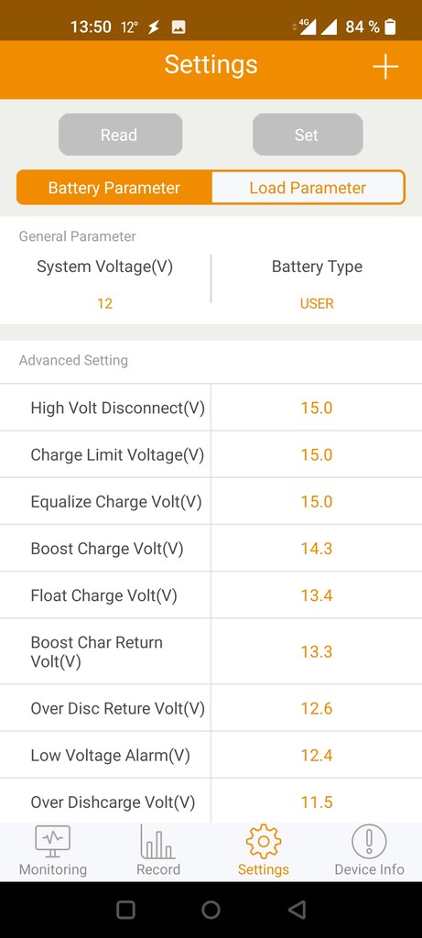Viewport: 422px width, 938px height.
Task: Open the Device Info icon
Action: tap(369, 842)
